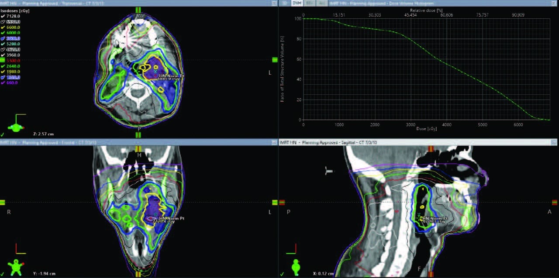The image size is (559, 278).
Task: Maximize the Transversal CT view pane
Action: coord(274,3)
